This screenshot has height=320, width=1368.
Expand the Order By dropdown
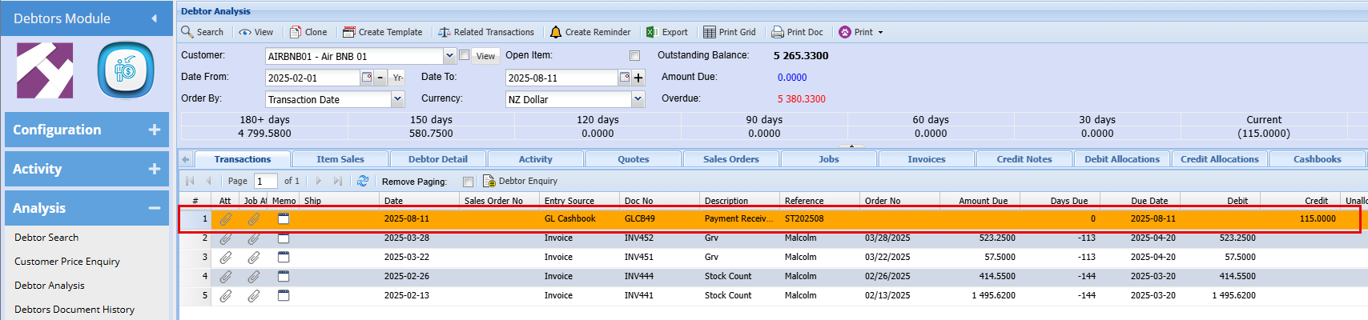[397, 99]
